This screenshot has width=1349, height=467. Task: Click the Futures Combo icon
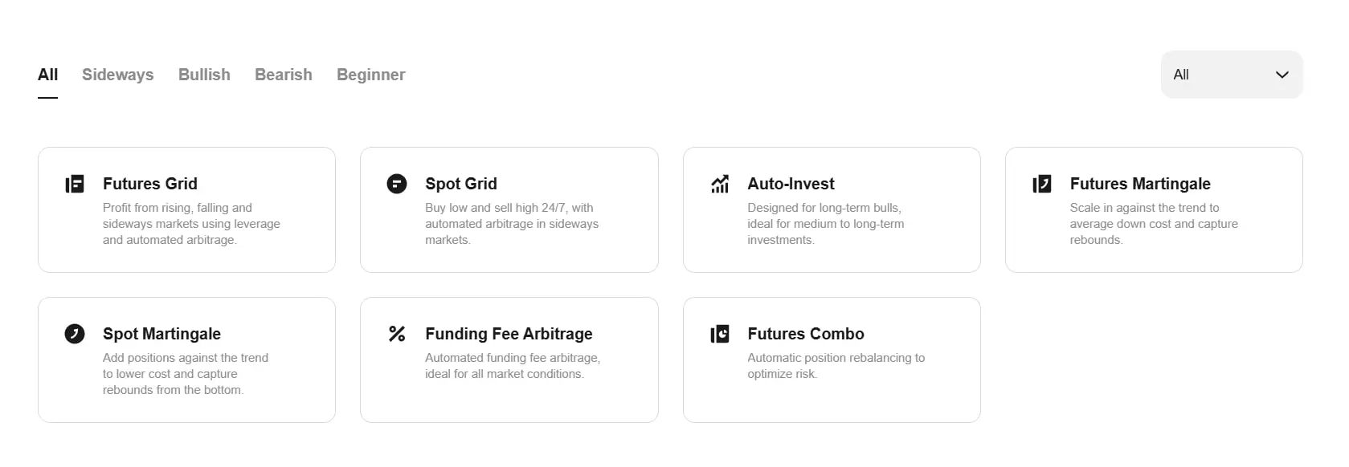[x=720, y=334]
